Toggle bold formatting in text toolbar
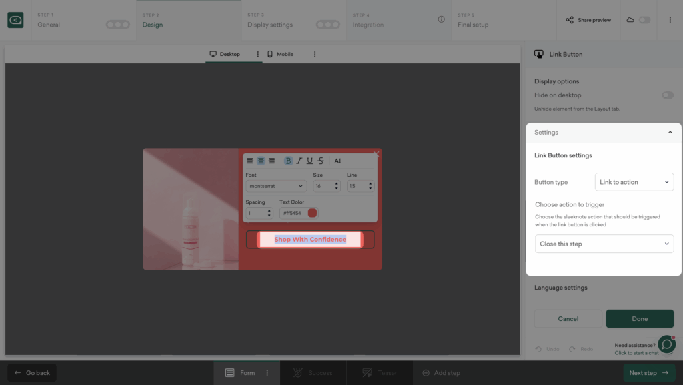This screenshot has height=385, width=683. click(289, 161)
